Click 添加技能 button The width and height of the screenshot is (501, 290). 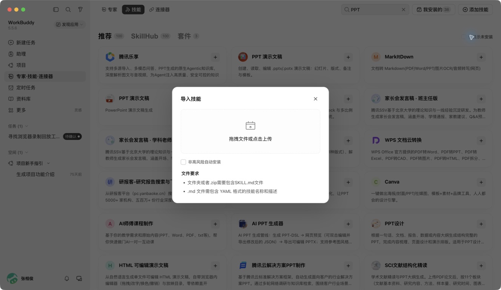(475, 10)
